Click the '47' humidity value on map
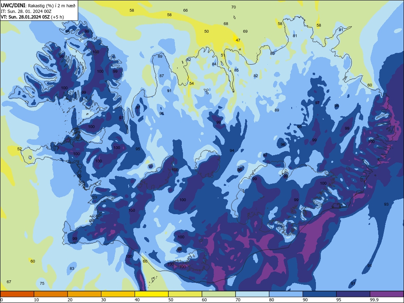Screen dimensions: 404x303 (x=238, y=40)
